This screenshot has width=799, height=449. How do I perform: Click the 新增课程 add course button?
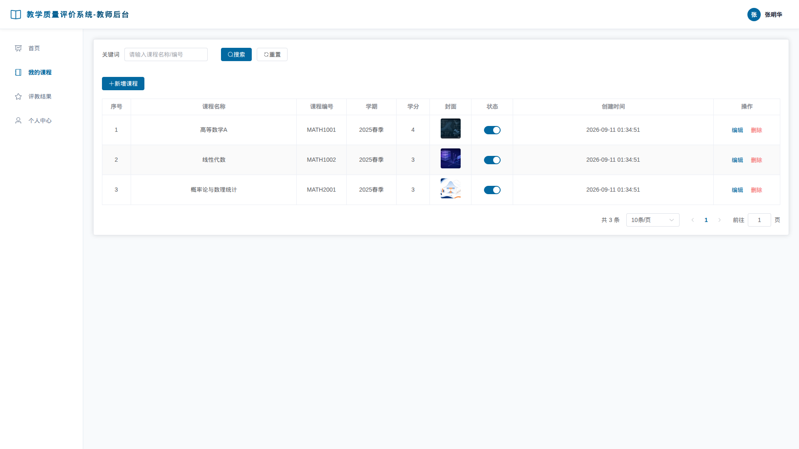[123, 84]
